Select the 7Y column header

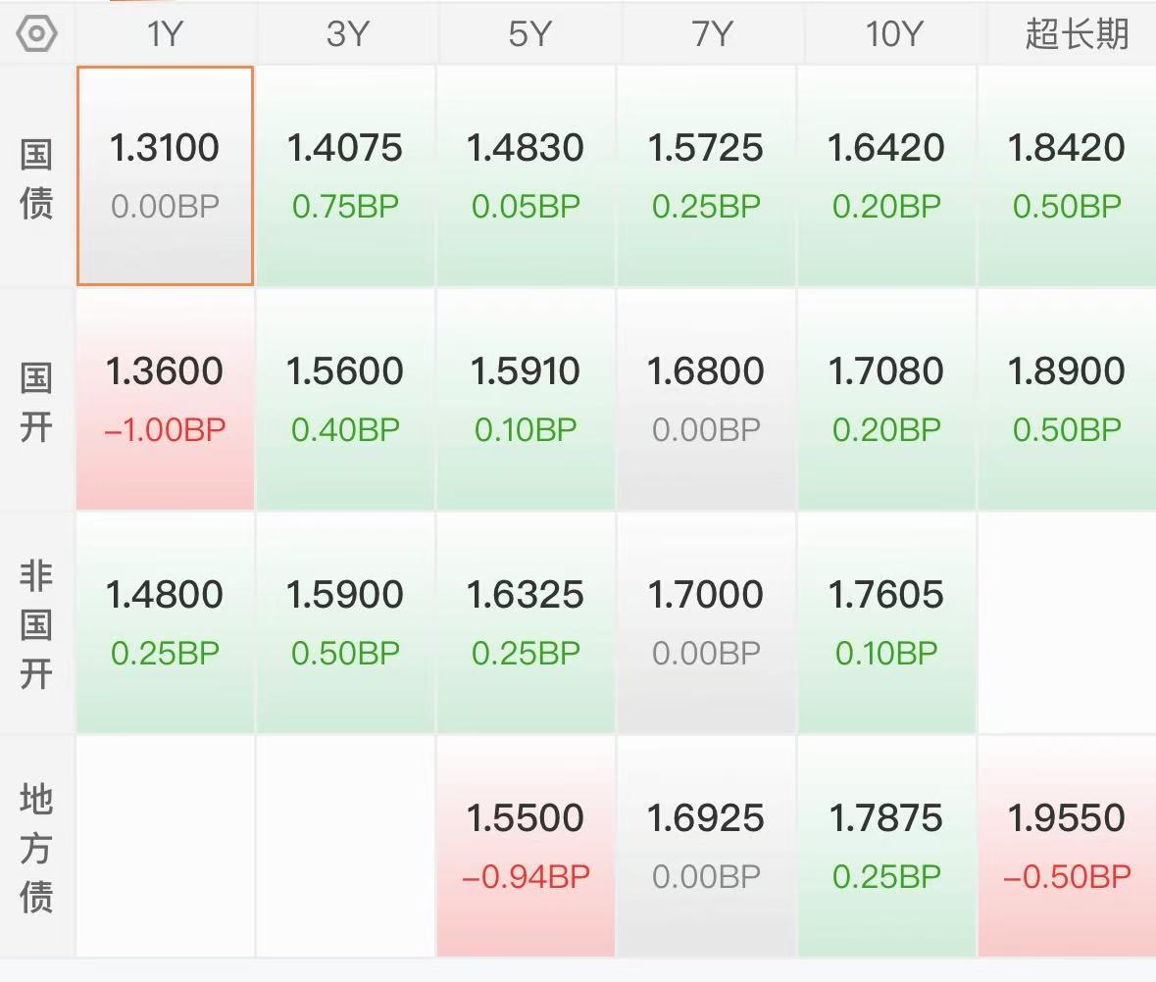tap(712, 34)
